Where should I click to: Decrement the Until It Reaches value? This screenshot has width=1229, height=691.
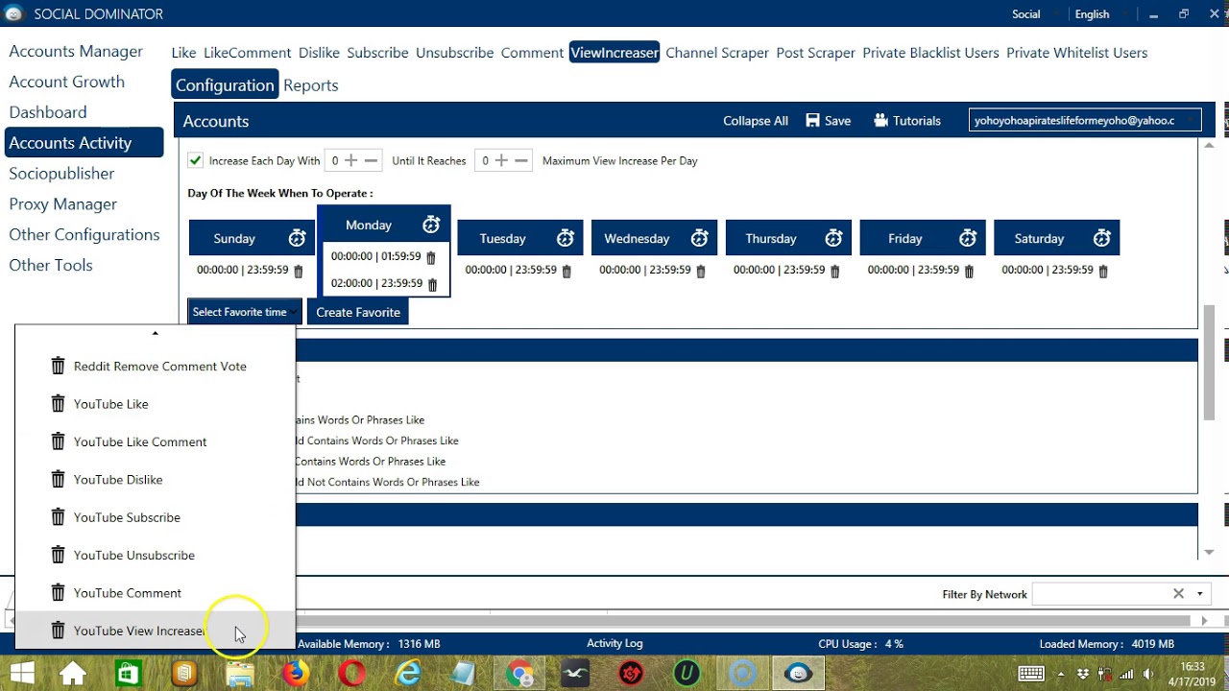tap(521, 160)
